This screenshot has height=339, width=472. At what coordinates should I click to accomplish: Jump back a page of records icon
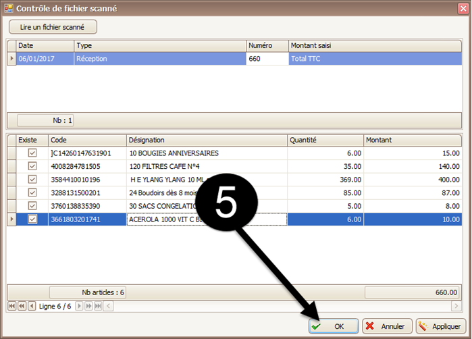pyautogui.click(x=22, y=306)
